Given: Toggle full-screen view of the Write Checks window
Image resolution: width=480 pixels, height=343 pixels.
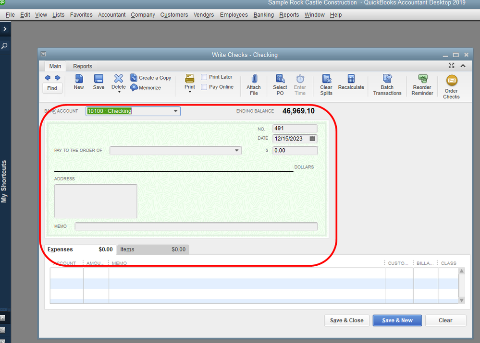Looking at the screenshot, I should [x=452, y=65].
